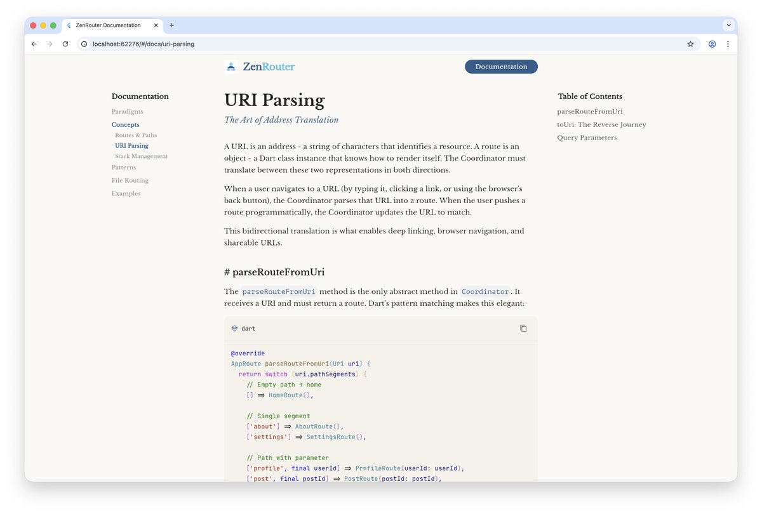Bookmark this page with the star icon
This screenshot has height=514, width=762.
pos(690,44)
